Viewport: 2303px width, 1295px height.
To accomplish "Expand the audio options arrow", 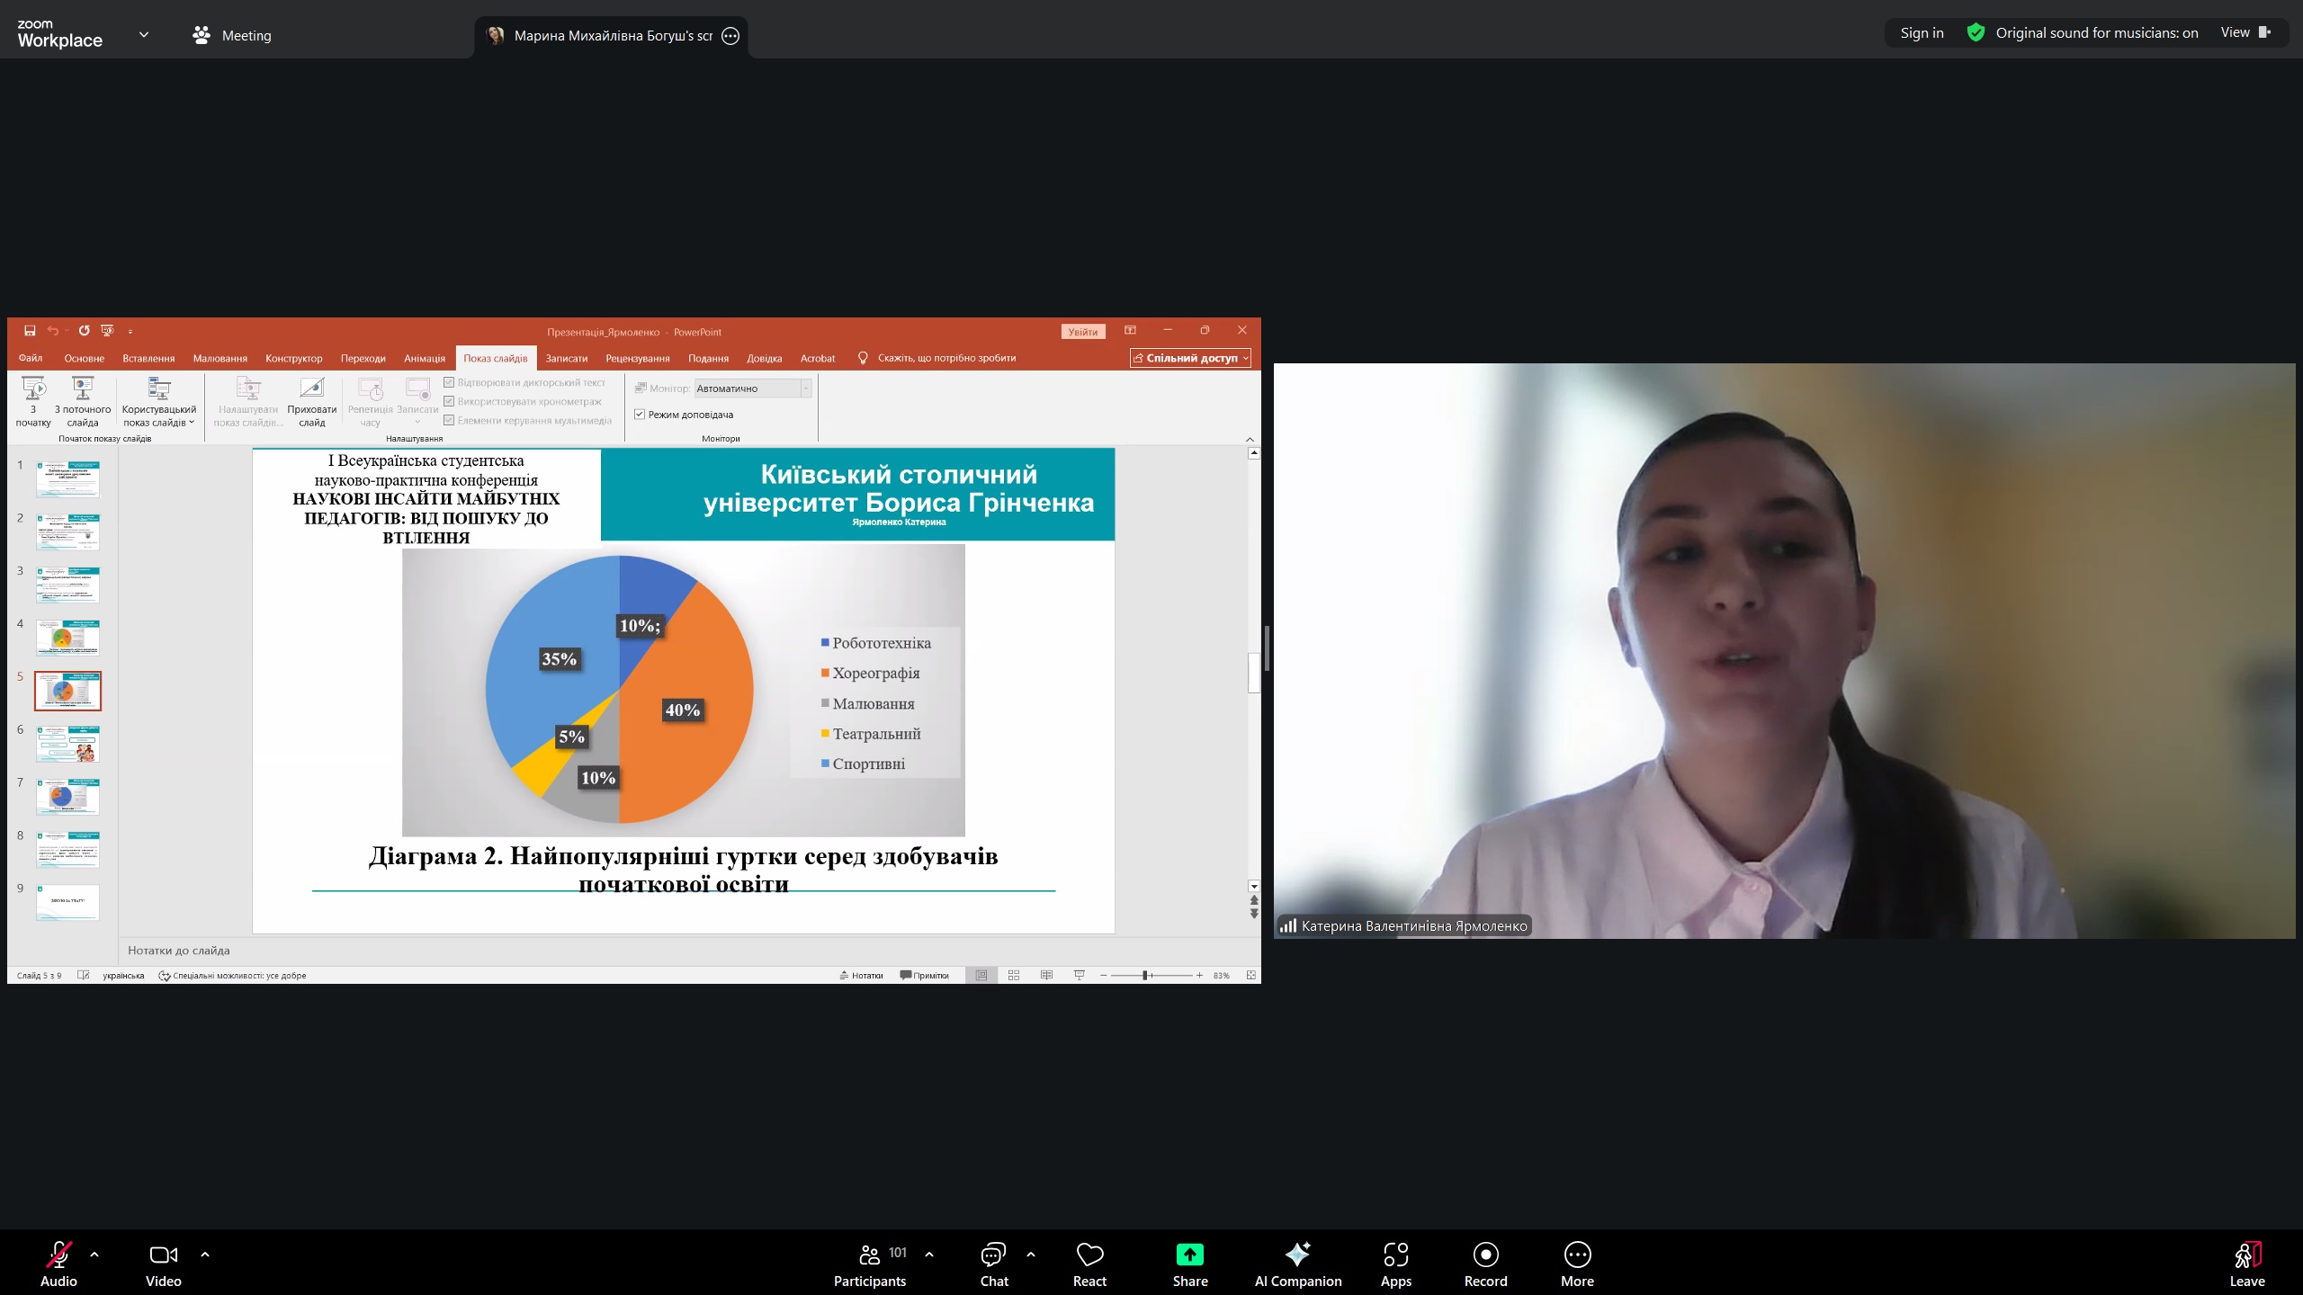I will (x=94, y=1254).
